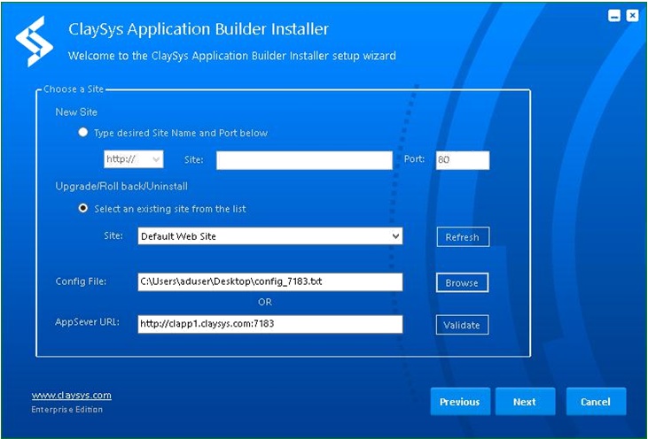Select the new site radio button
This screenshot has width=648, height=439.
coord(83,132)
